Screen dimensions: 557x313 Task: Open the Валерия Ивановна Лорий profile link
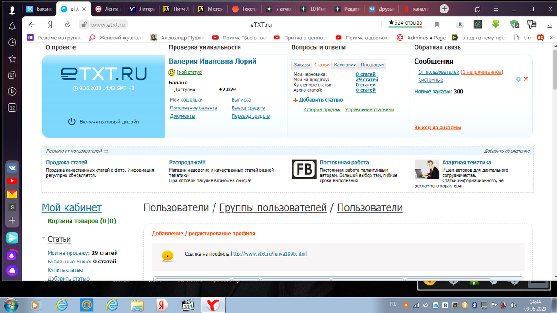coord(213,61)
